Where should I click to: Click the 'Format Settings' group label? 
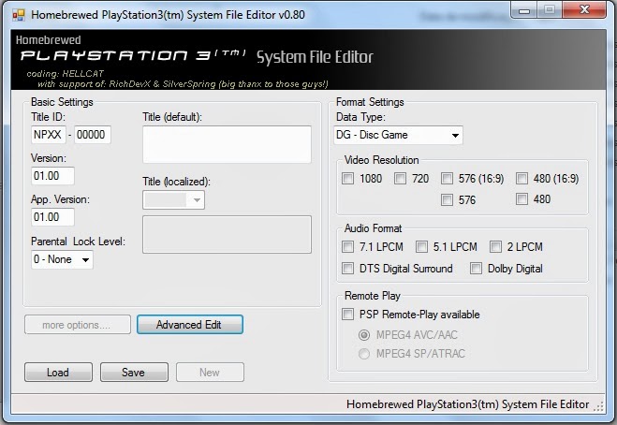point(370,102)
